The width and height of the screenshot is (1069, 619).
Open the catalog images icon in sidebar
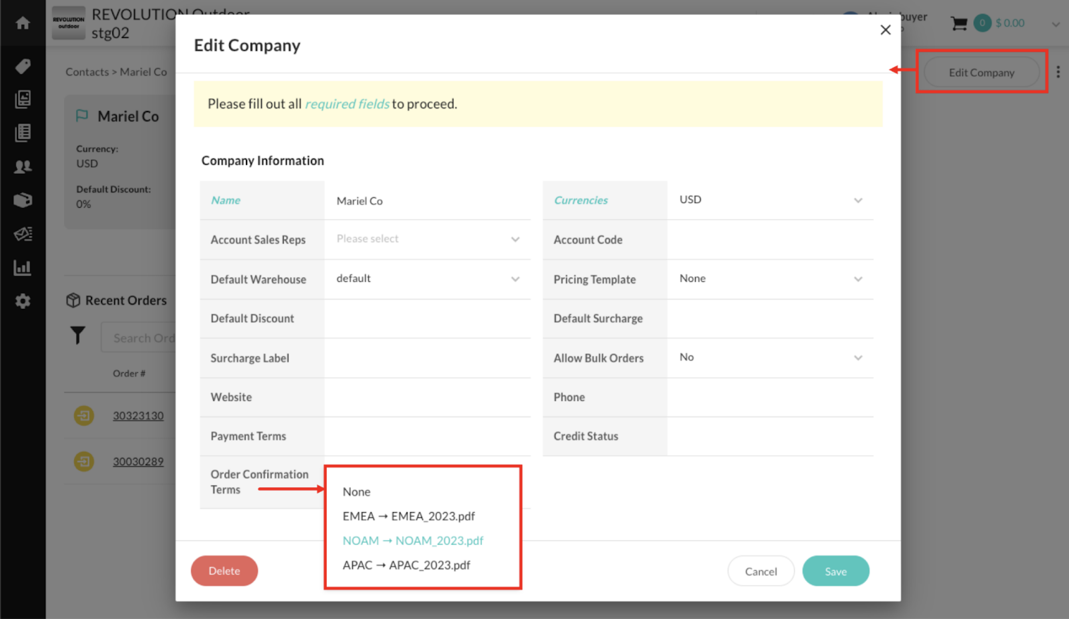coord(23,99)
